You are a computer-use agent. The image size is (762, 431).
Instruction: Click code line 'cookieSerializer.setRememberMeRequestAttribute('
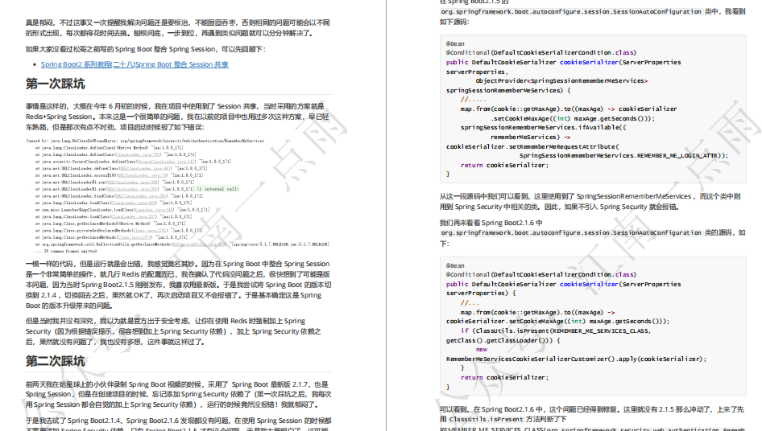click(x=533, y=146)
